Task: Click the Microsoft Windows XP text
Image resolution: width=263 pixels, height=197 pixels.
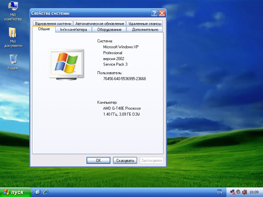Action: click(x=121, y=47)
